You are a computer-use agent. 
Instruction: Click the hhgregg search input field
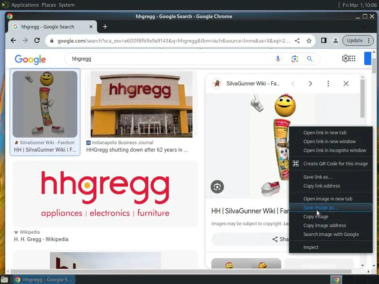[x=169, y=59]
